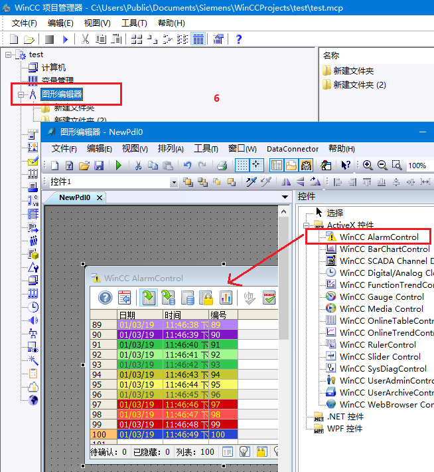Collapse the 图形编辑器 tree node

pos(21,94)
